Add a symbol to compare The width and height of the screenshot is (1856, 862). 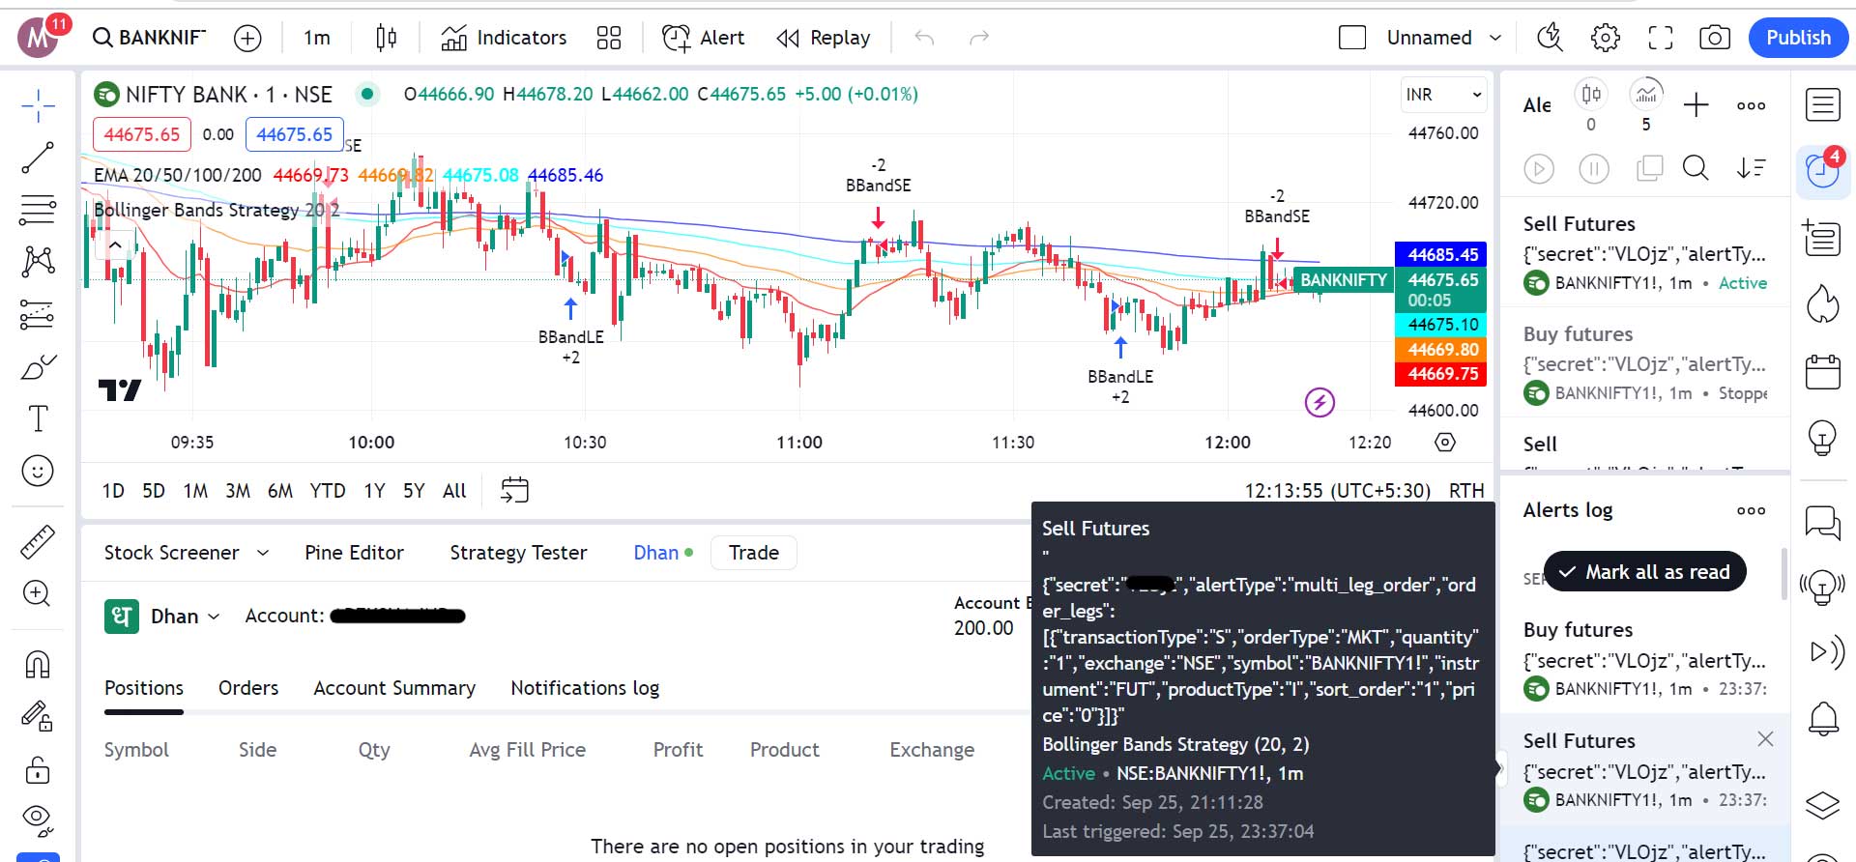pos(248,38)
